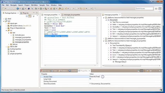Screen dimensions: 165x93
Task: Expand the xtend-gen folder
Action: click(x=6, y=24)
